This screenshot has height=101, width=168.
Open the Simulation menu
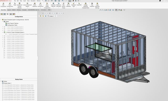[x=33, y=1]
